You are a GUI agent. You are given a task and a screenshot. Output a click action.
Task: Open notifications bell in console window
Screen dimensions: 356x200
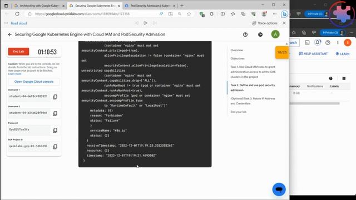coord(318,42)
